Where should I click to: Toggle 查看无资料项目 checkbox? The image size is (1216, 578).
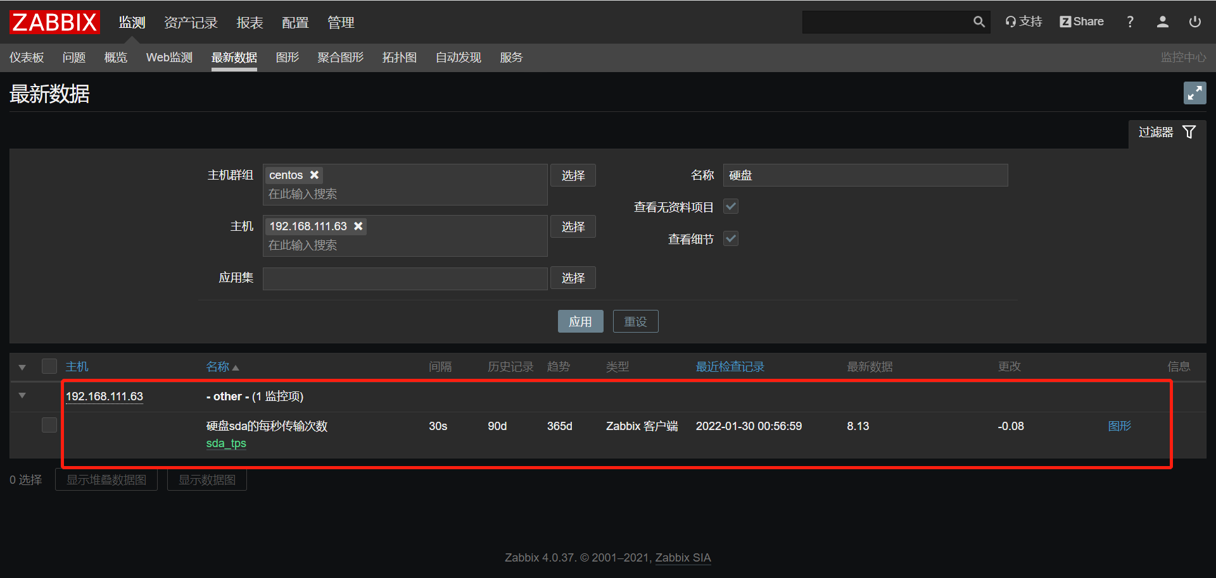[x=731, y=207]
